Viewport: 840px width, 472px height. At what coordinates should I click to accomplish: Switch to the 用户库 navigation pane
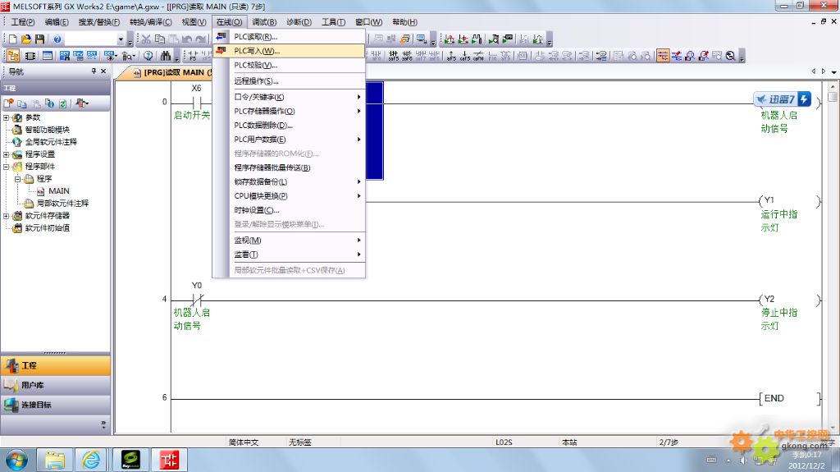[x=55, y=385]
